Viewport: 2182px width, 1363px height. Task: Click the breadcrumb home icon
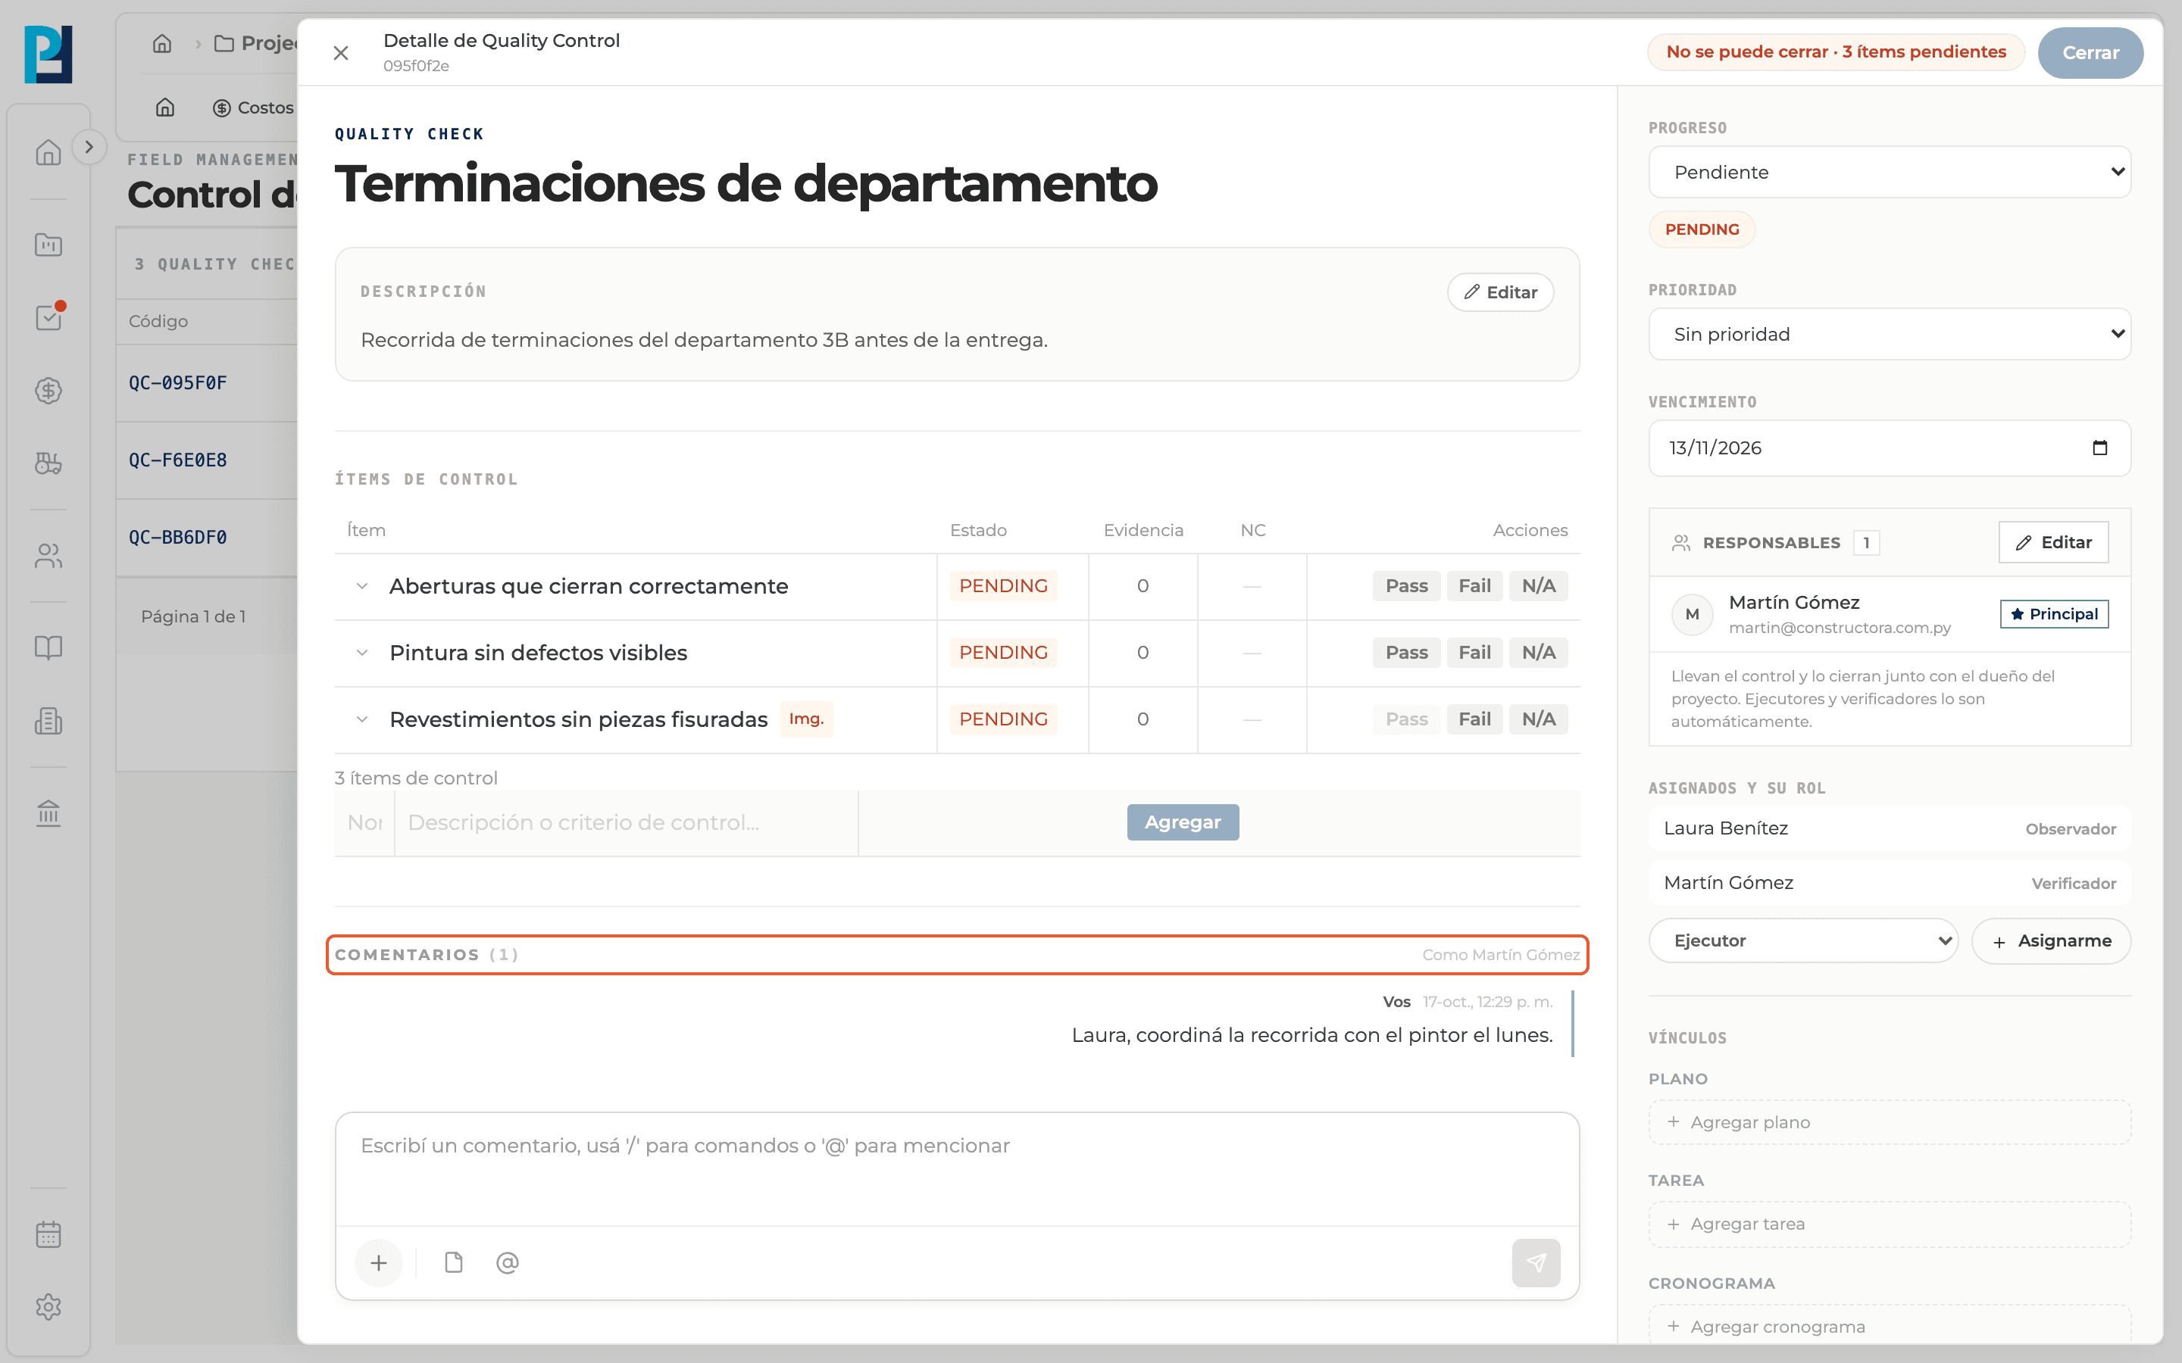162,43
